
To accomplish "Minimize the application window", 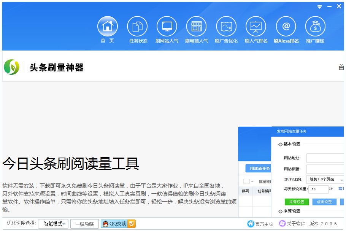I will [329, 6].
